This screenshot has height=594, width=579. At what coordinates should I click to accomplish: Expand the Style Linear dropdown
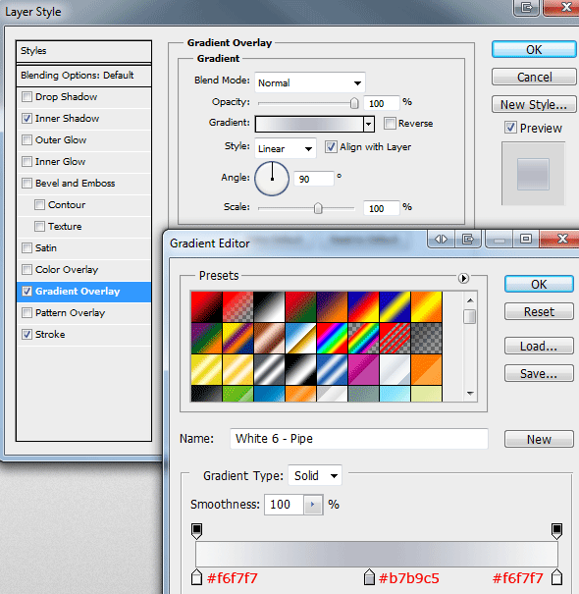(286, 148)
